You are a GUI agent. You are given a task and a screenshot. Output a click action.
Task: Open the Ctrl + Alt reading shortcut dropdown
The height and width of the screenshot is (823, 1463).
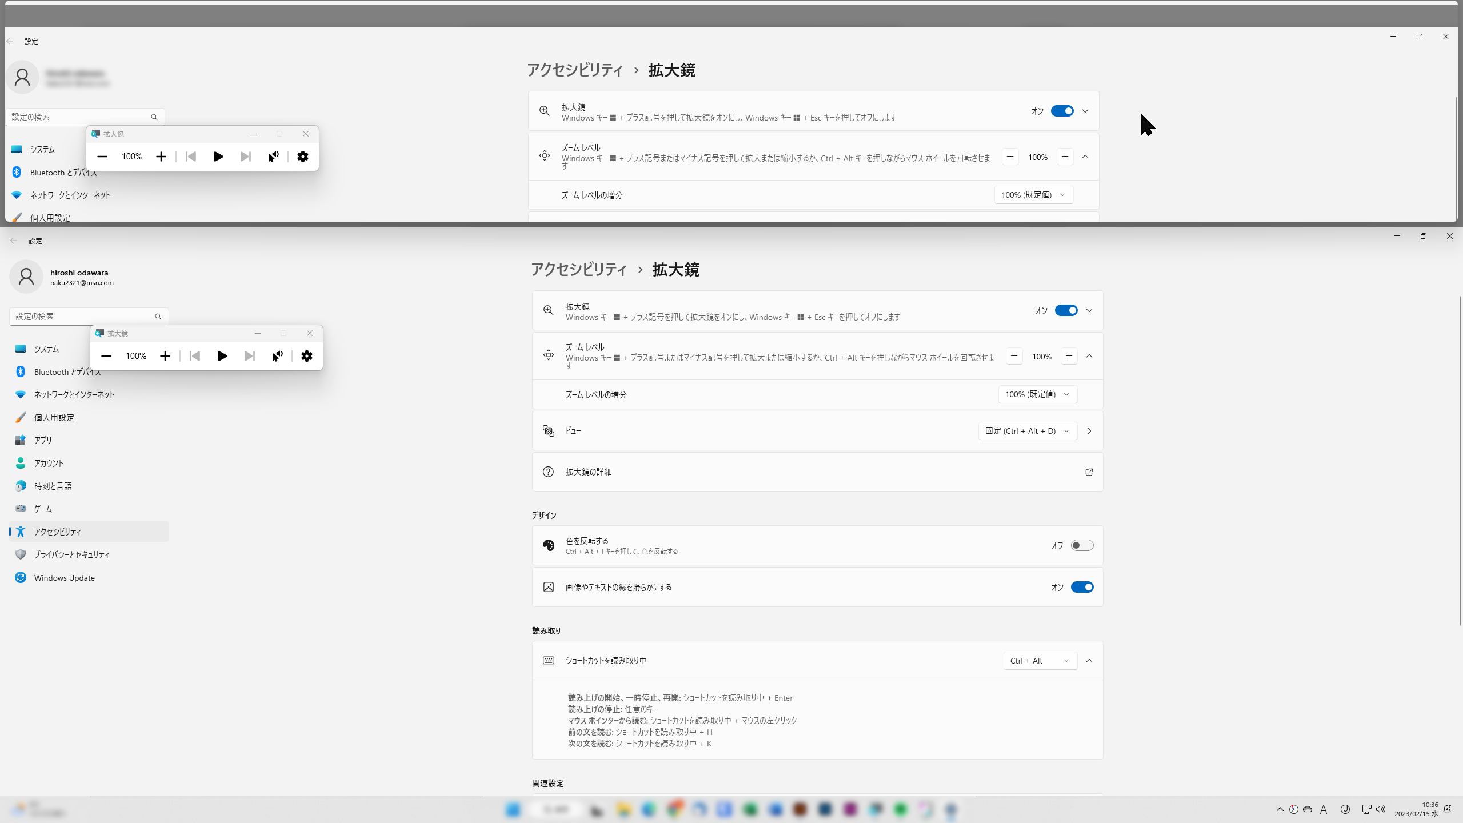1040,661
